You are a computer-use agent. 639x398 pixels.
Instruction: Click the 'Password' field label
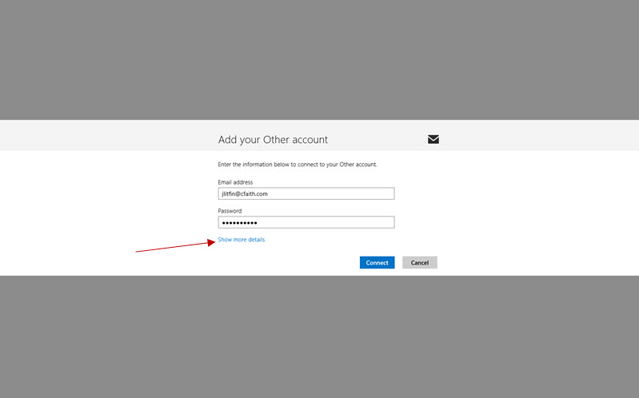coord(230,211)
